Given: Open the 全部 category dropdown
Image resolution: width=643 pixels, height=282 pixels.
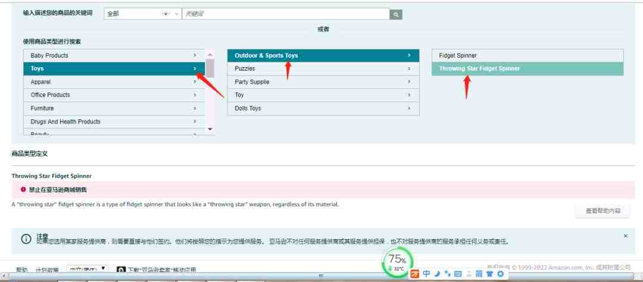Looking at the screenshot, I should (143, 14).
